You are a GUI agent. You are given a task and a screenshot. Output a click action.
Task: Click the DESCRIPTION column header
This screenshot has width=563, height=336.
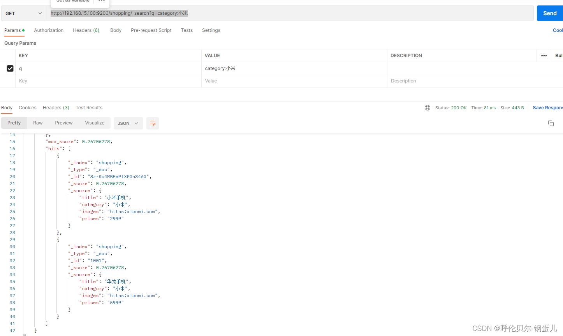406,56
